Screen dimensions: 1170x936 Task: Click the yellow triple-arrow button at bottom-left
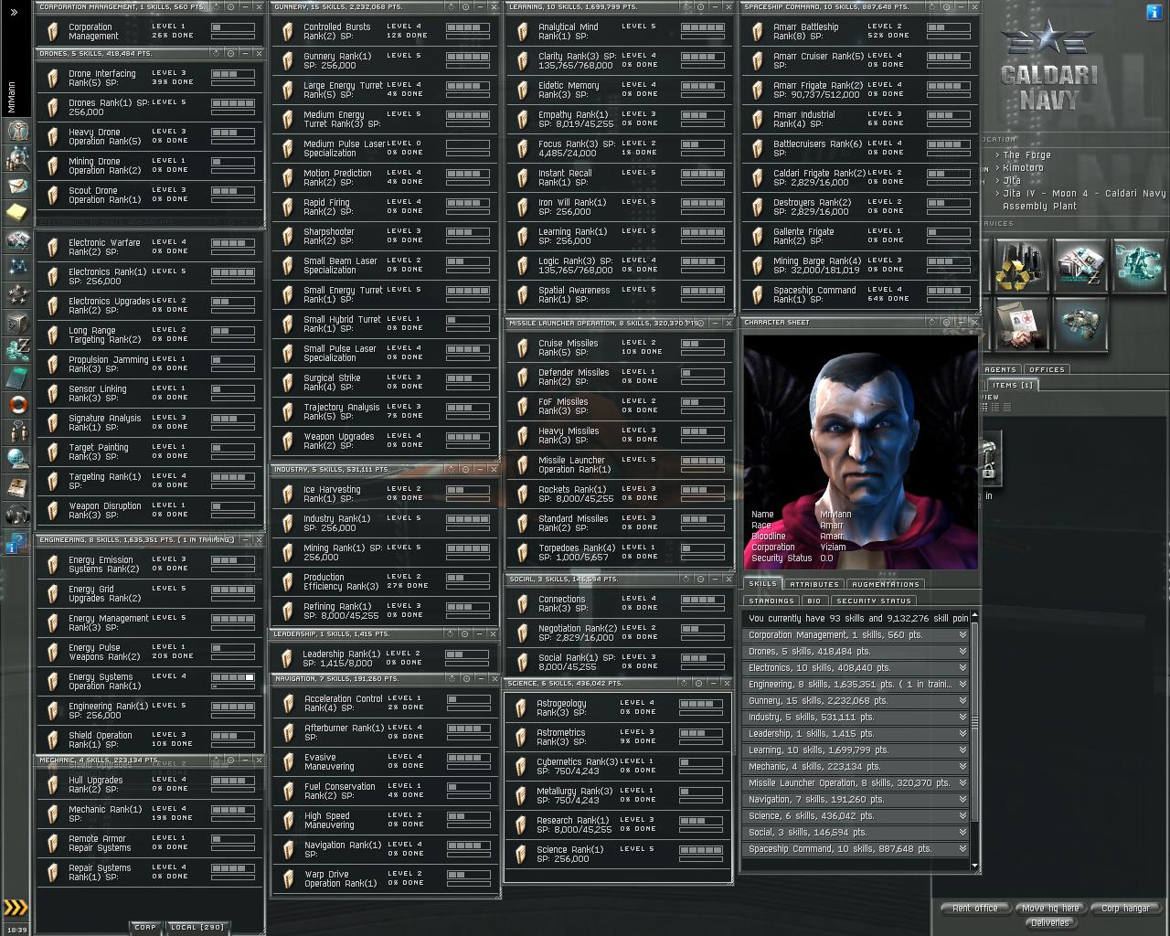(x=16, y=908)
